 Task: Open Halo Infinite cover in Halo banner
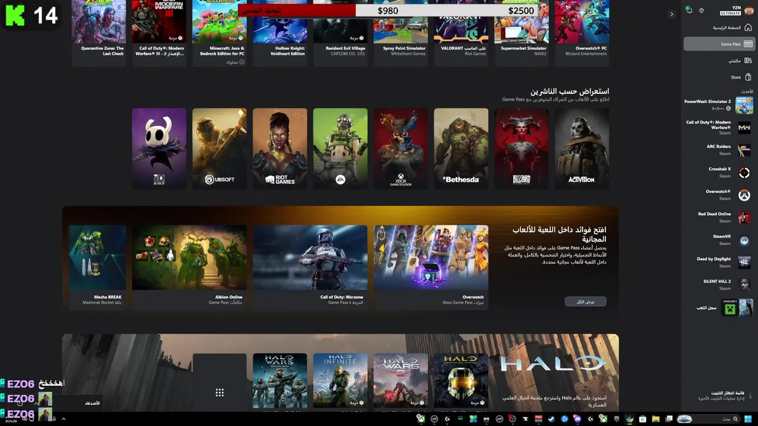pos(340,381)
